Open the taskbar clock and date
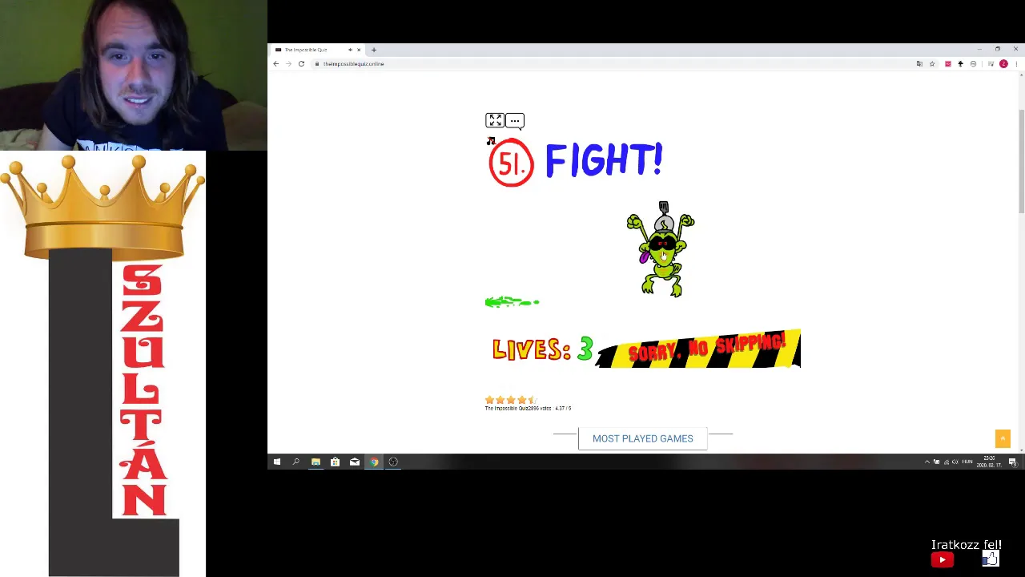 (x=989, y=462)
